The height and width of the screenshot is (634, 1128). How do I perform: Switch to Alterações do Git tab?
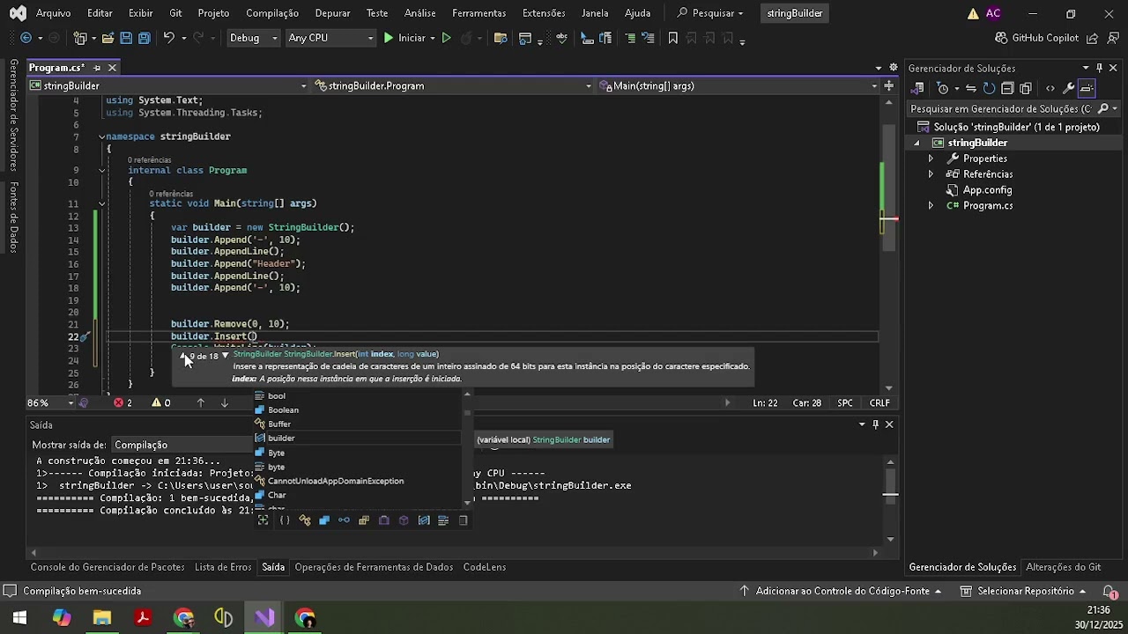tap(1064, 567)
